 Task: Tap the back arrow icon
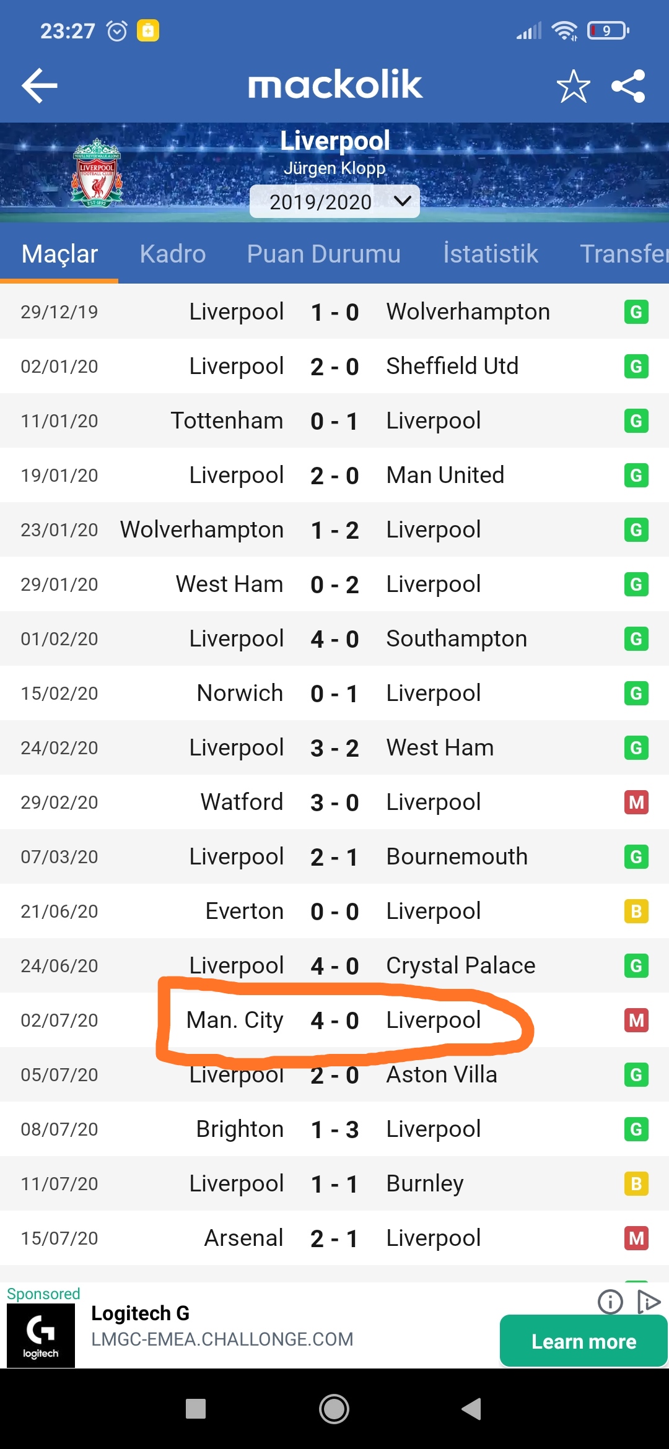(40, 85)
